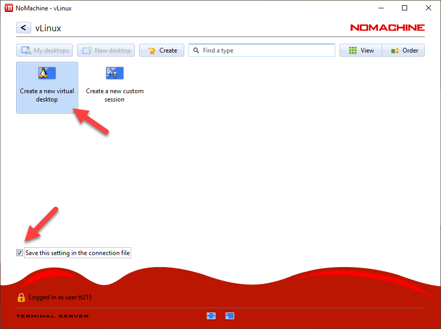Go back using the arrow button
Screen dimensions: 441x329
click(23, 28)
